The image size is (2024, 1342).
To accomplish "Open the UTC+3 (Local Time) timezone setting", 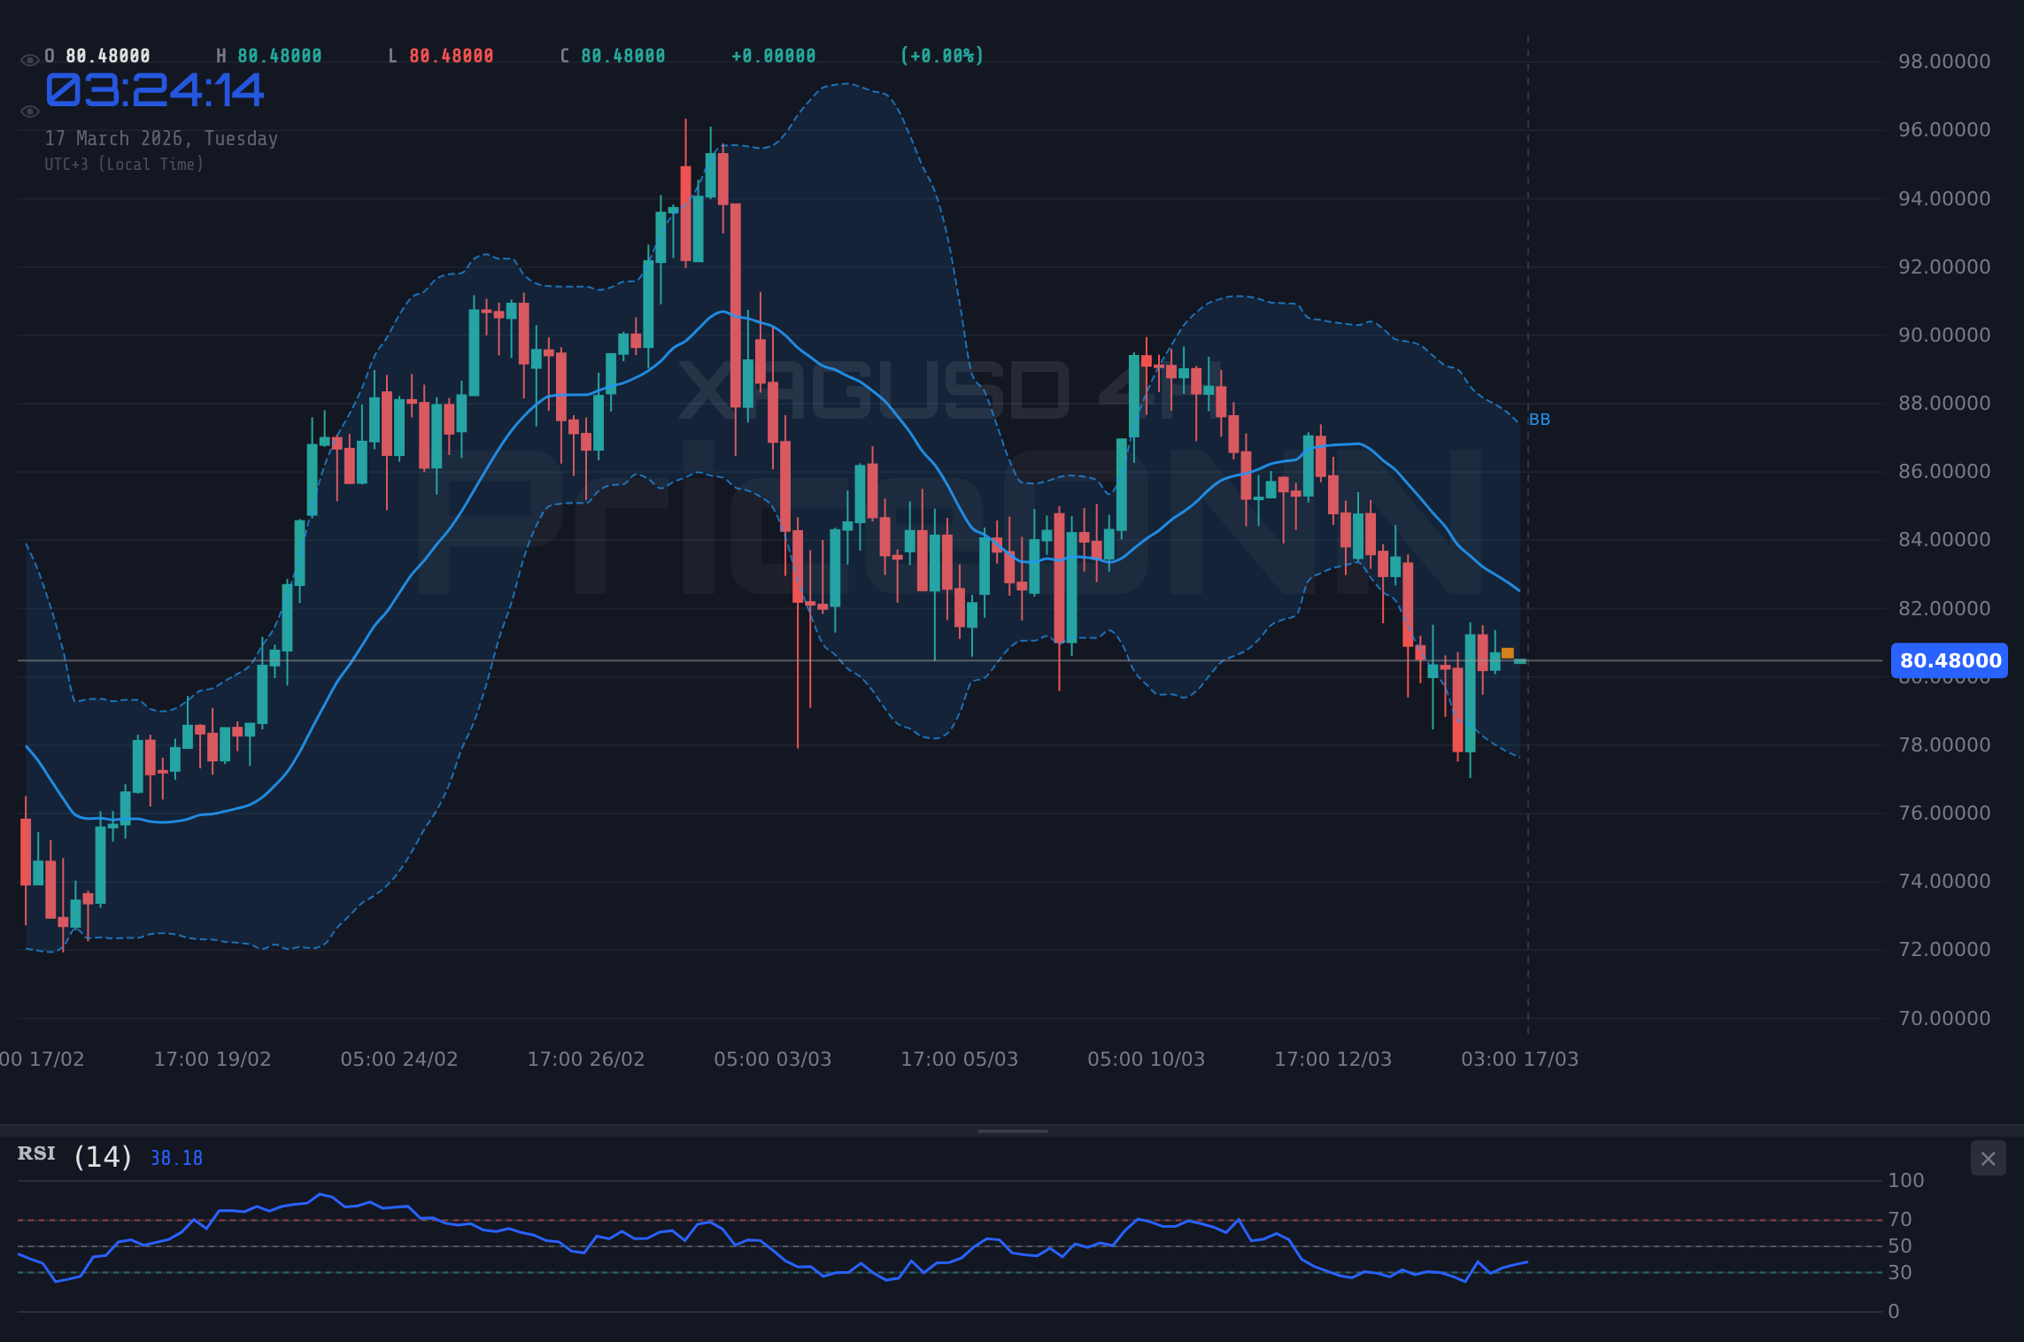I will pyautogui.click(x=124, y=164).
